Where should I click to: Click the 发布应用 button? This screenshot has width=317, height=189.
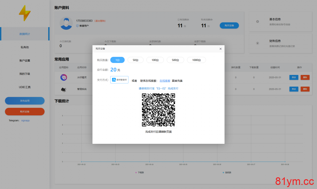click(x=25, y=101)
